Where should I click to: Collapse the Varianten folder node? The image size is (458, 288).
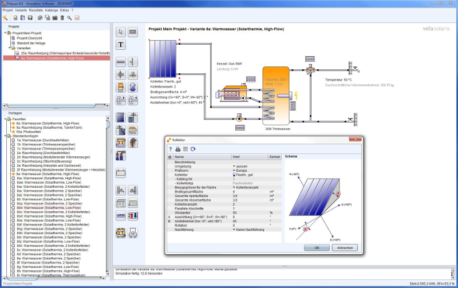tap(10, 48)
